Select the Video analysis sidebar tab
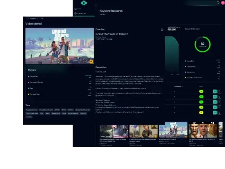This screenshot has width=225, height=169. click(x=80, y=13)
